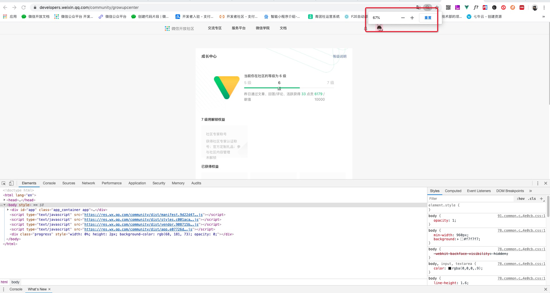The image size is (550, 293).
Task: Activate the DevTools element inspector icon
Action: click(4, 183)
